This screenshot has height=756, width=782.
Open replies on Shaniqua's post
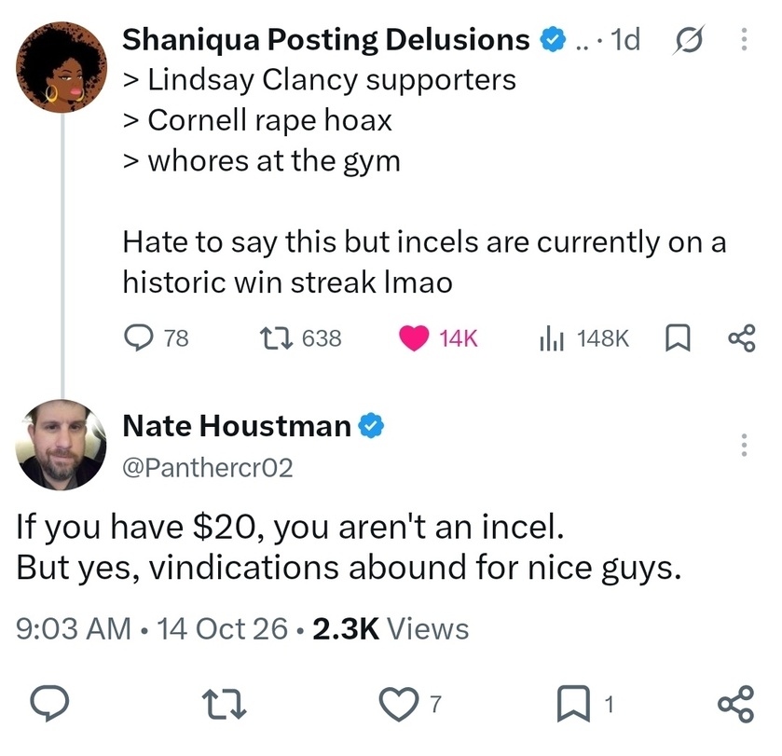(156, 337)
